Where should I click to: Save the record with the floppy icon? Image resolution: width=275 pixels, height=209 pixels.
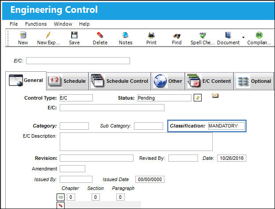click(x=74, y=35)
